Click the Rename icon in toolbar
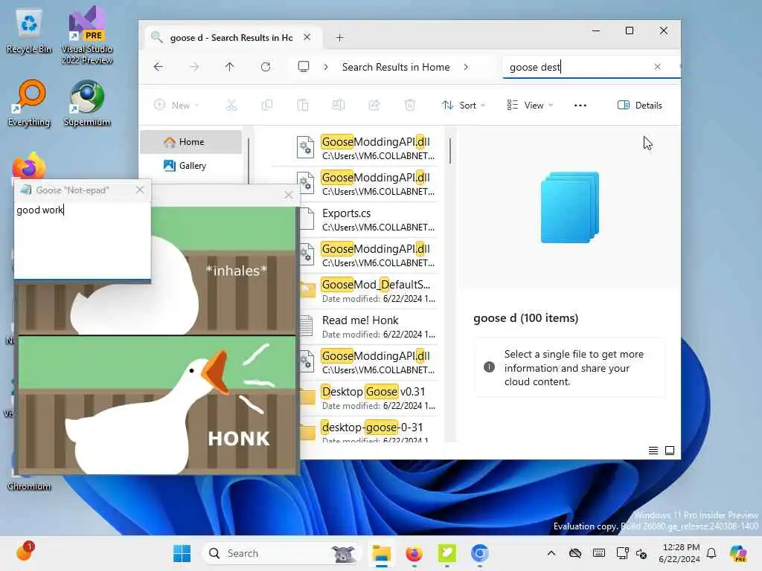The height and width of the screenshot is (571, 762). coord(339,105)
